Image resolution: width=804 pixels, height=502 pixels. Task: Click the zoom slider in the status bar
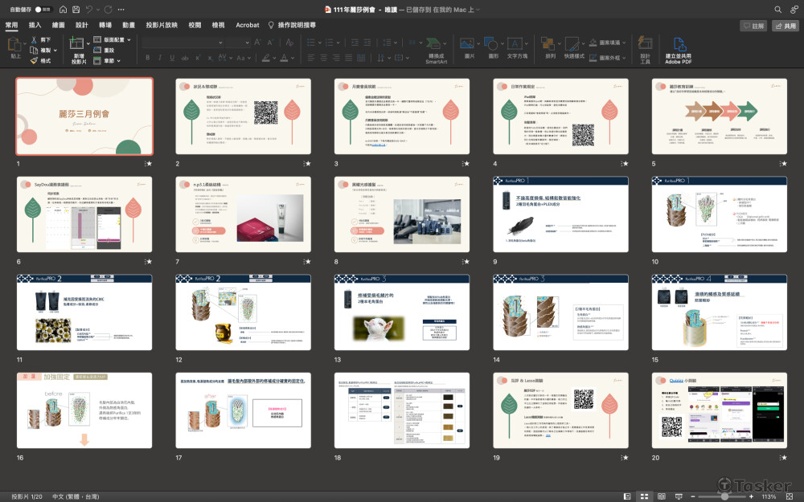pos(724,496)
